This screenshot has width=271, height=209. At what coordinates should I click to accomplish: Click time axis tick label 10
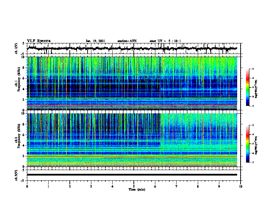241,186
